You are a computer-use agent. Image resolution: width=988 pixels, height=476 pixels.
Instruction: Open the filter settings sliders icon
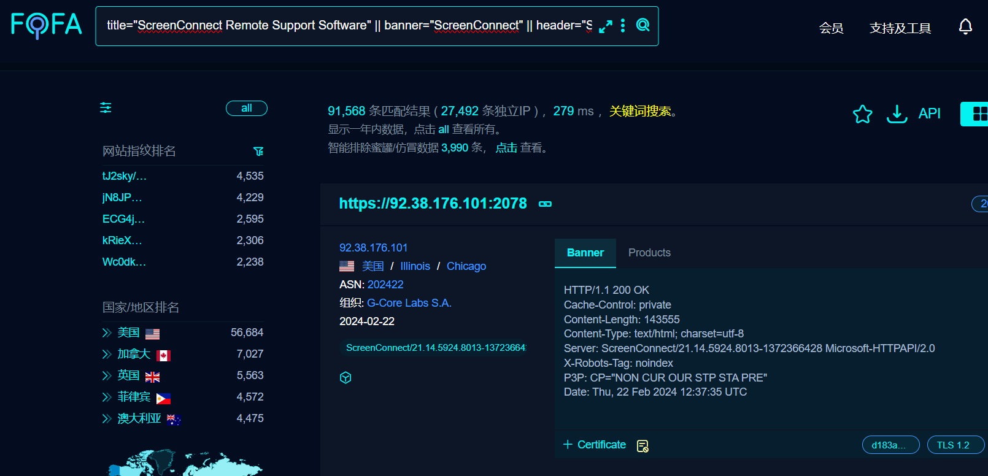pos(106,108)
